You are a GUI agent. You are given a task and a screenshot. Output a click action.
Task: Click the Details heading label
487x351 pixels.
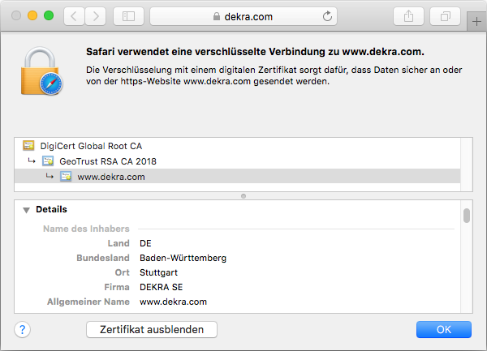(51, 209)
